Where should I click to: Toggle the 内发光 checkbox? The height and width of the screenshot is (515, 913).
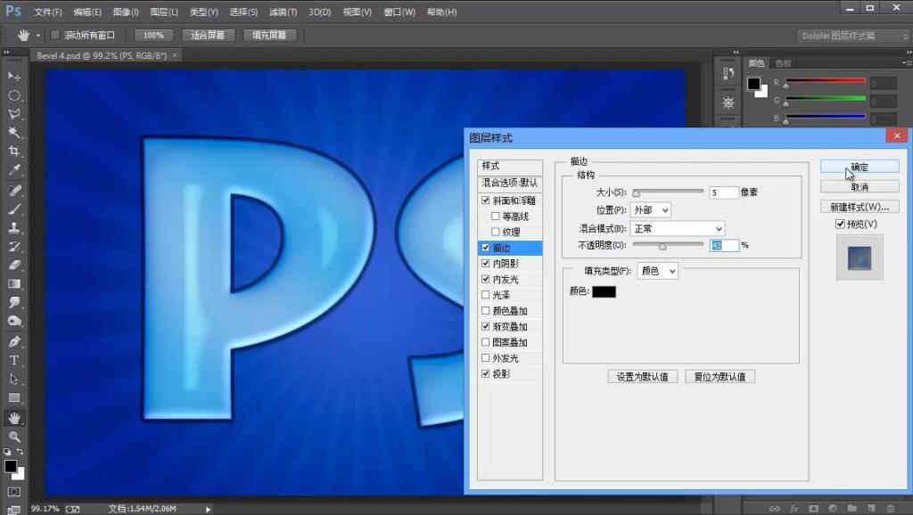[x=486, y=279]
